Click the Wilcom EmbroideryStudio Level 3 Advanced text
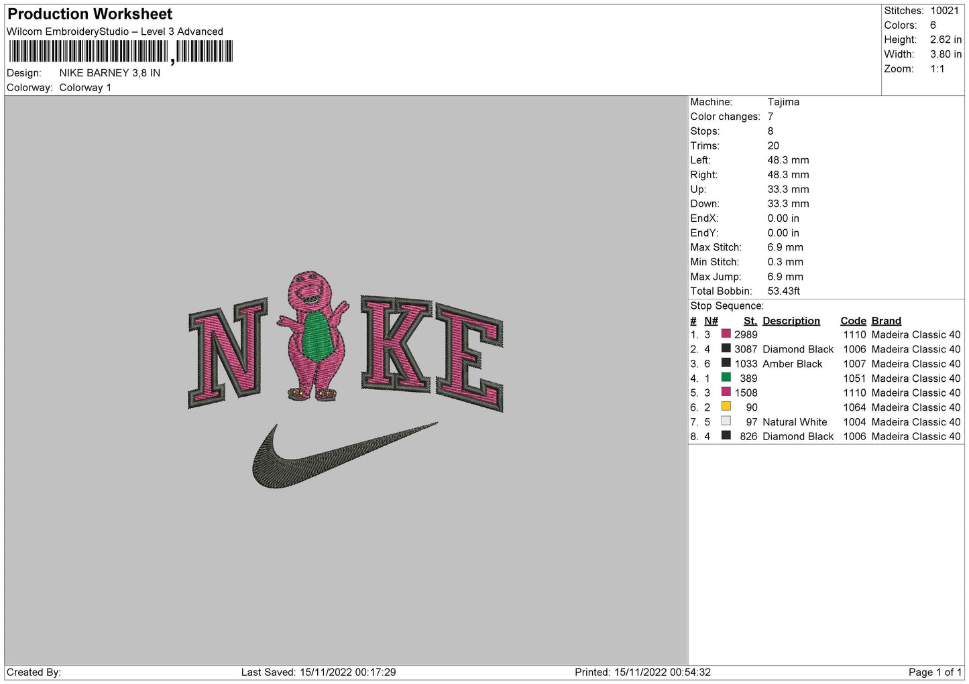The image size is (969, 684). 115,31
